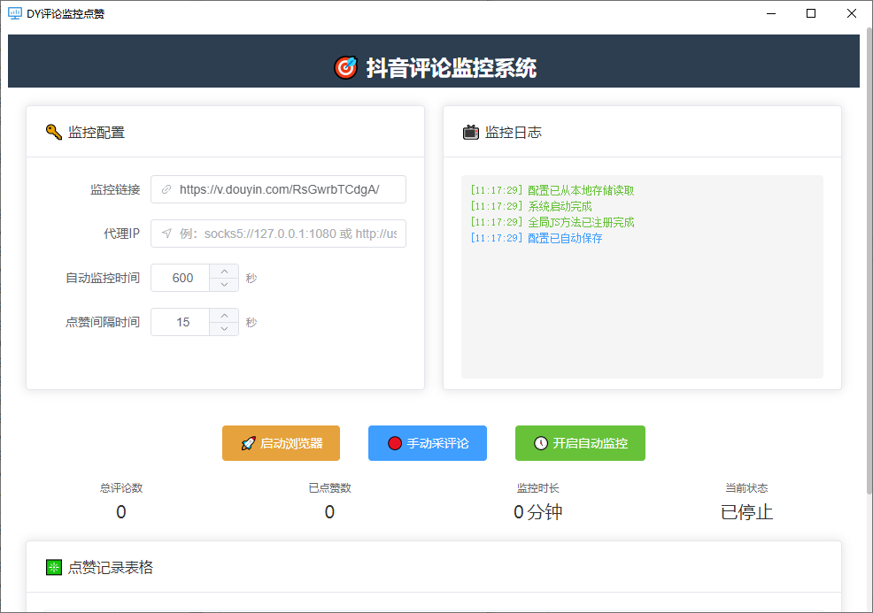
Task: Launch browser with 启动浏览器 button
Action: [x=281, y=443]
